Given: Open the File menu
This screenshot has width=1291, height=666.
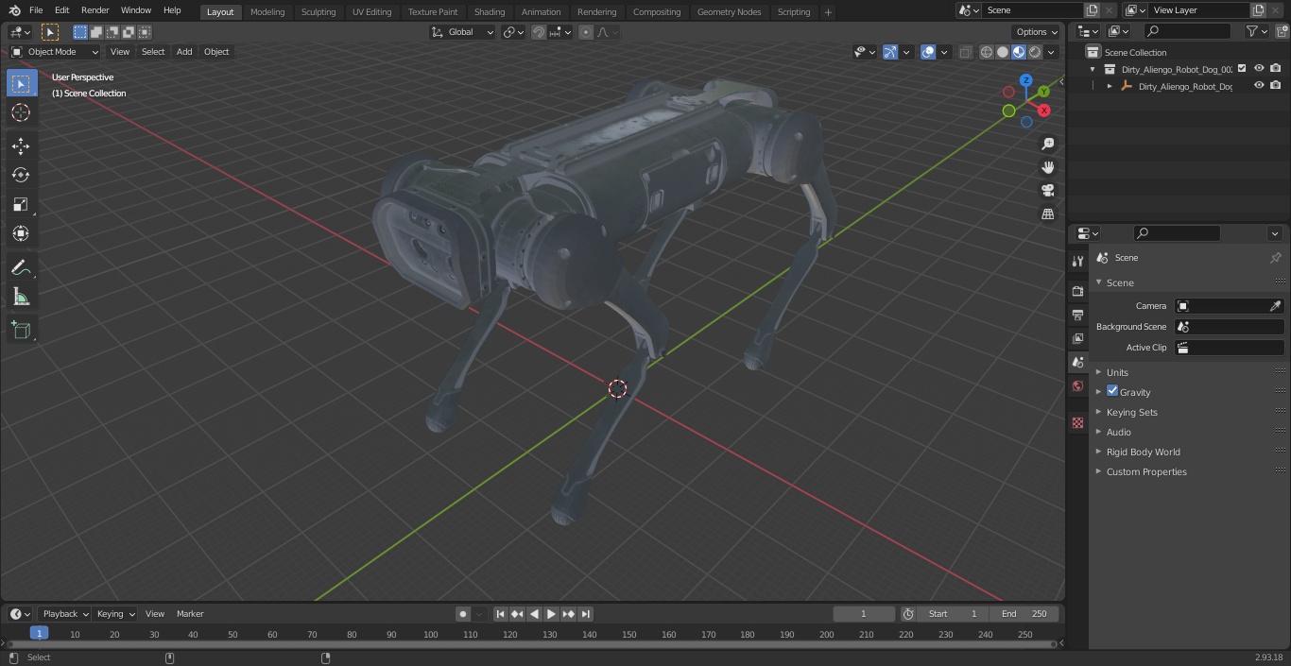Looking at the screenshot, I should pyautogui.click(x=36, y=10).
